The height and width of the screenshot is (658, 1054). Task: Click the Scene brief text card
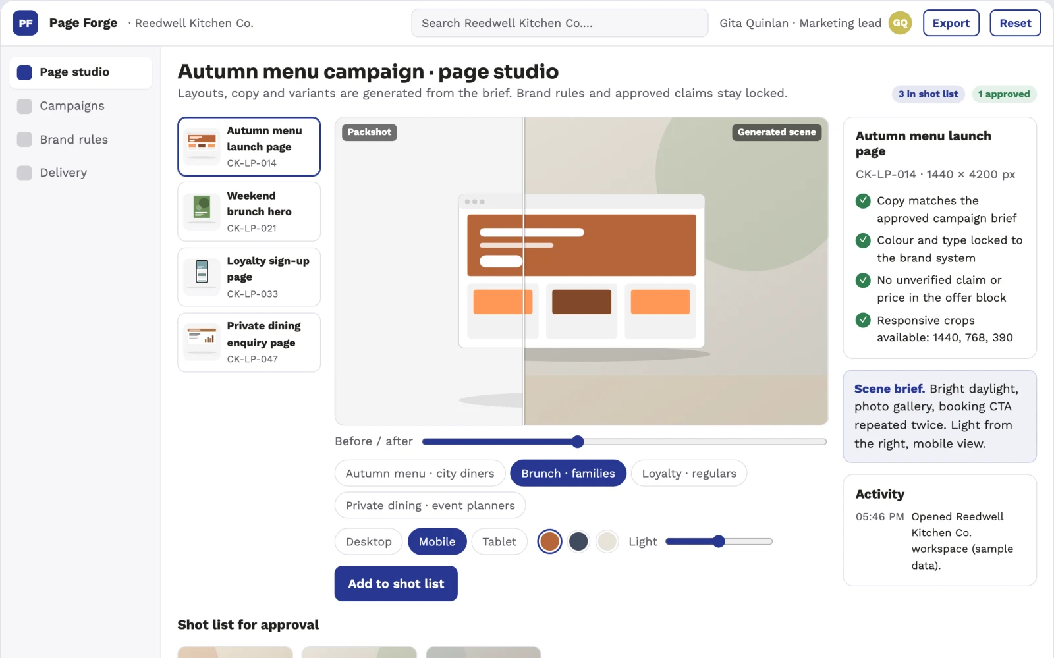pyautogui.click(x=940, y=416)
